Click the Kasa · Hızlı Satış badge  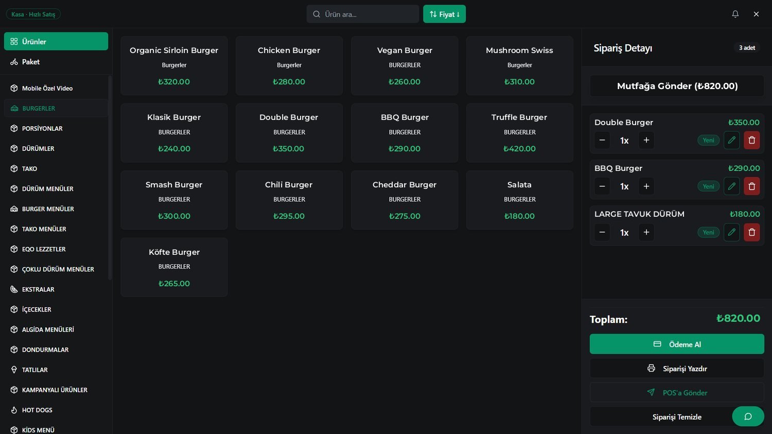pyautogui.click(x=33, y=14)
